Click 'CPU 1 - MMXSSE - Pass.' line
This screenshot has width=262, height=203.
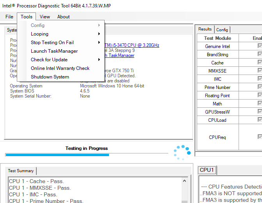pos(40,188)
